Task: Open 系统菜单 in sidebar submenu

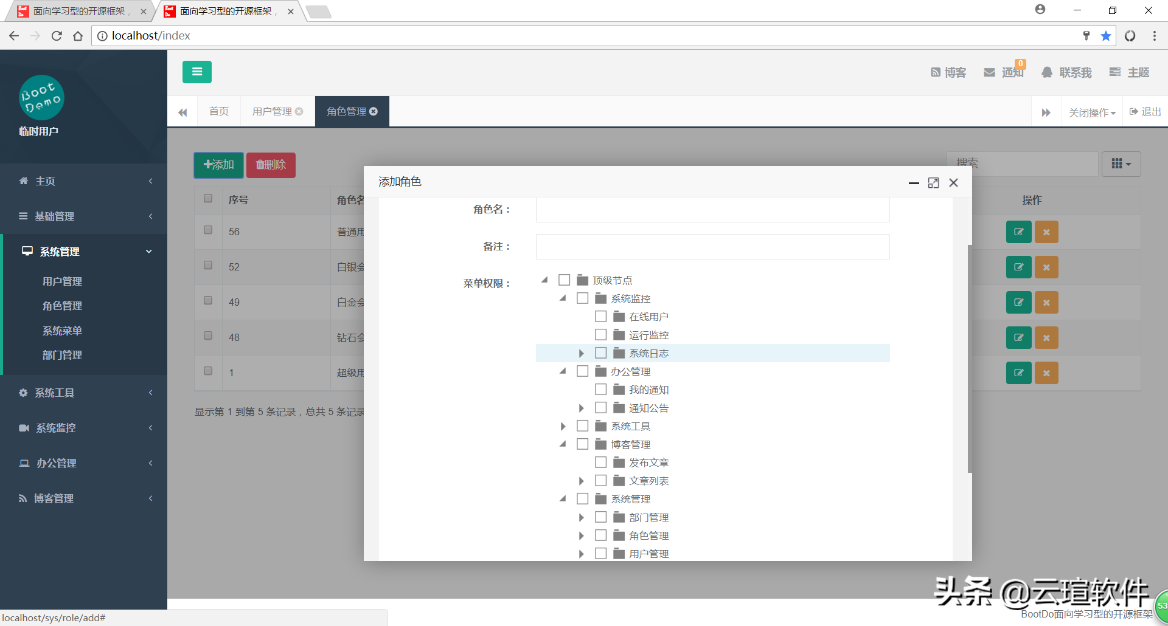Action: click(62, 331)
